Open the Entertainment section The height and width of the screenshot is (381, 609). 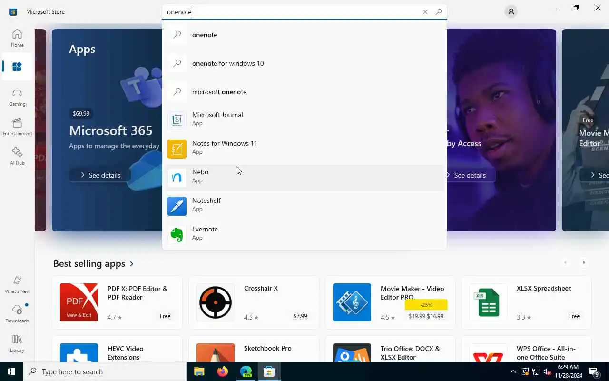[17, 127]
